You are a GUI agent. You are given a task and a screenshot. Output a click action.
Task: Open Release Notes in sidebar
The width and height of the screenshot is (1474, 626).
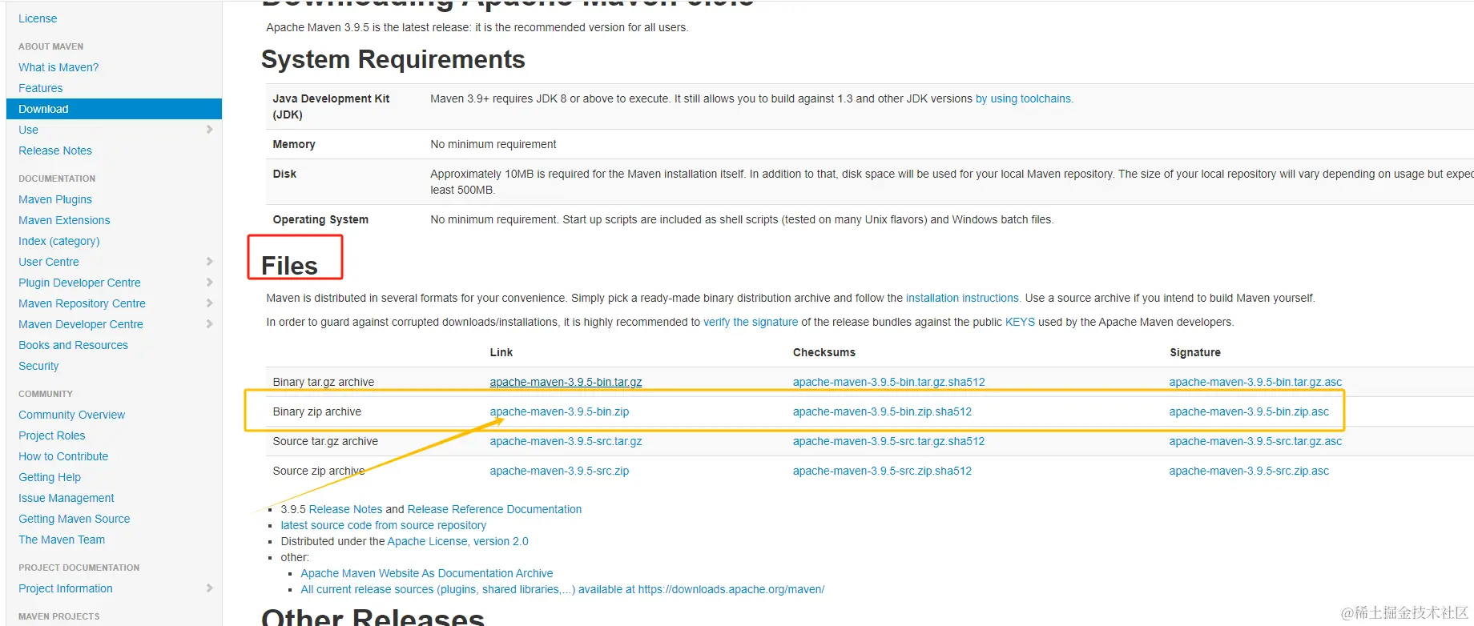coord(55,150)
